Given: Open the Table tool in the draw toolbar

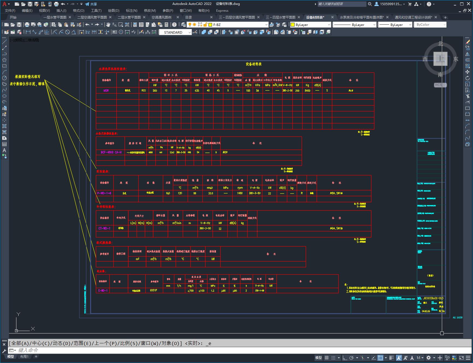Looking at the screenshot, I should (4, 144).
